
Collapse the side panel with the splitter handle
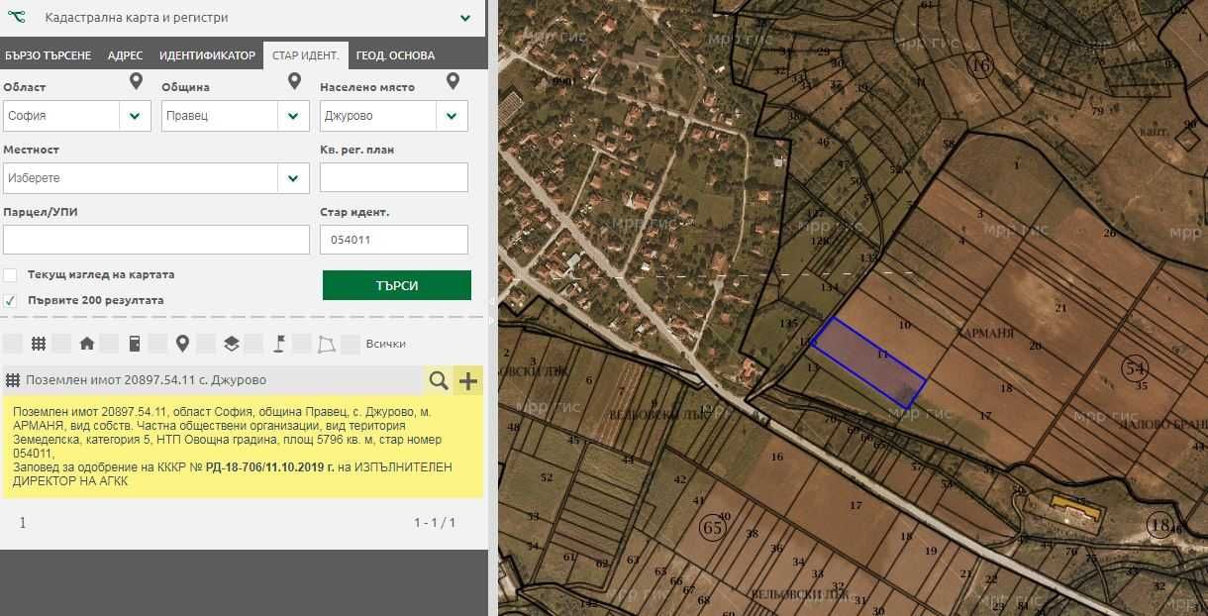click(492, 301)
